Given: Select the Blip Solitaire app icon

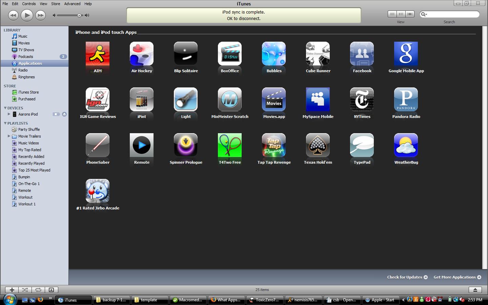Looking at the screenshot, I should tap(186, 54).
